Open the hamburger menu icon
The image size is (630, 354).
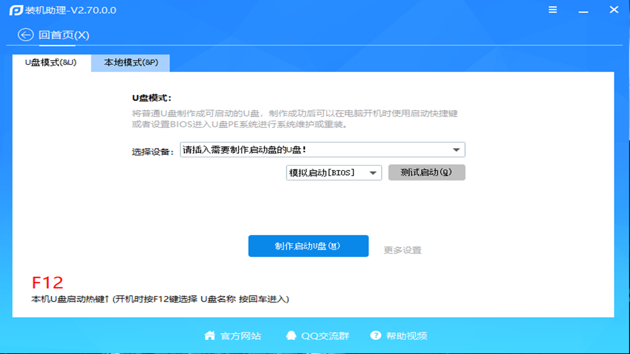(x=552, y=9)
